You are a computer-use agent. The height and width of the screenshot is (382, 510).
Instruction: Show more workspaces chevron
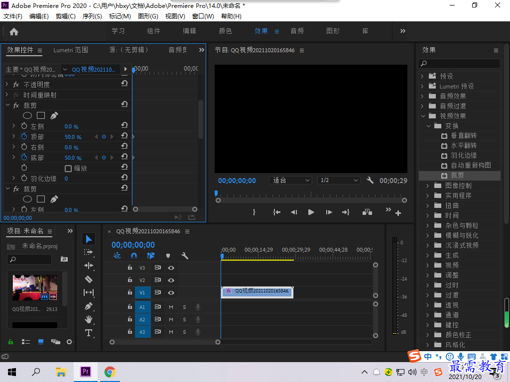pos(402,31)
